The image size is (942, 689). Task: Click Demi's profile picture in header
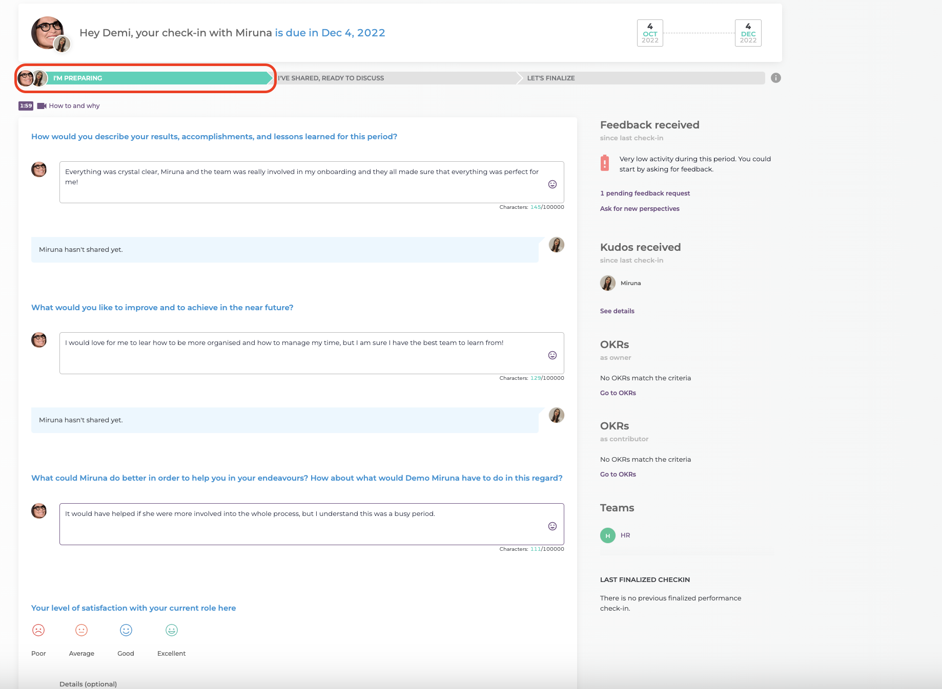tap(48, 32)
